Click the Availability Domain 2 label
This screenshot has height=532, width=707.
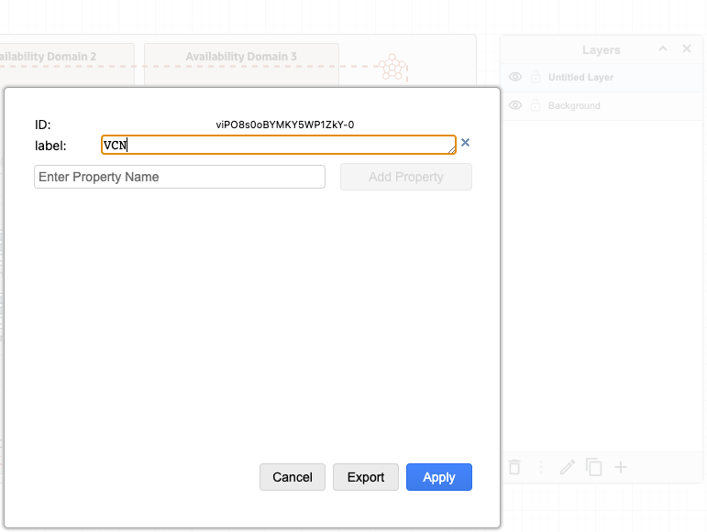(x=48, y=57)
